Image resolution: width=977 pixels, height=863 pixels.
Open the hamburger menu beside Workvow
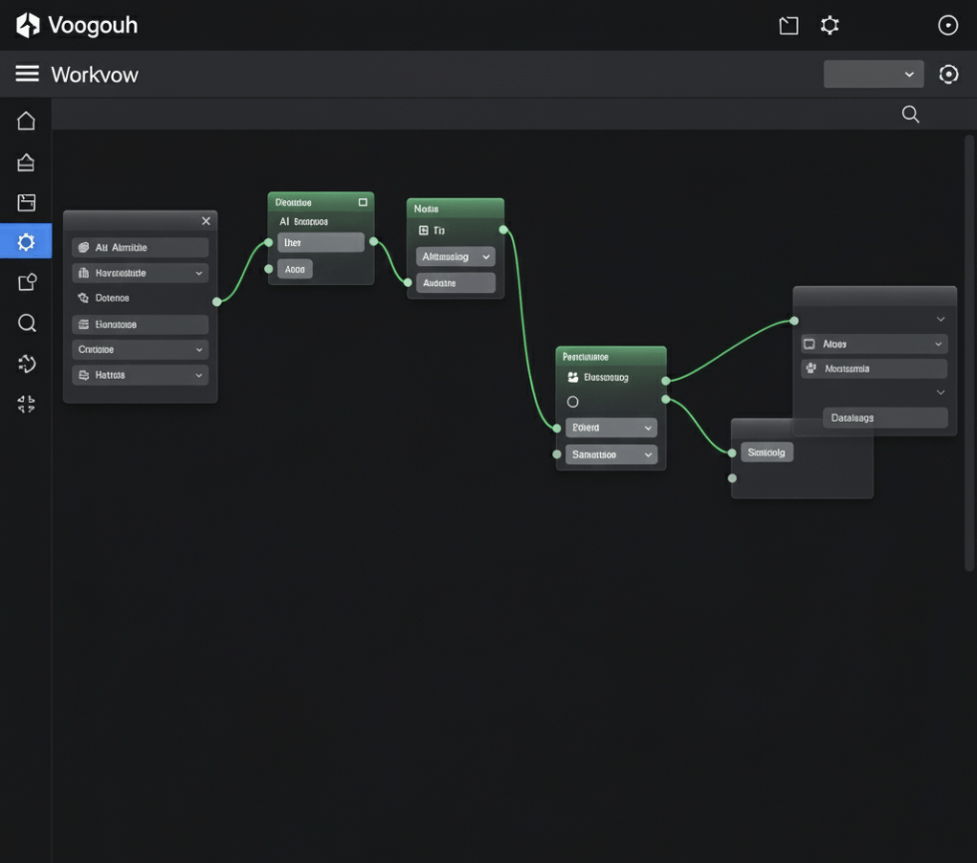[x=27, y=74]
